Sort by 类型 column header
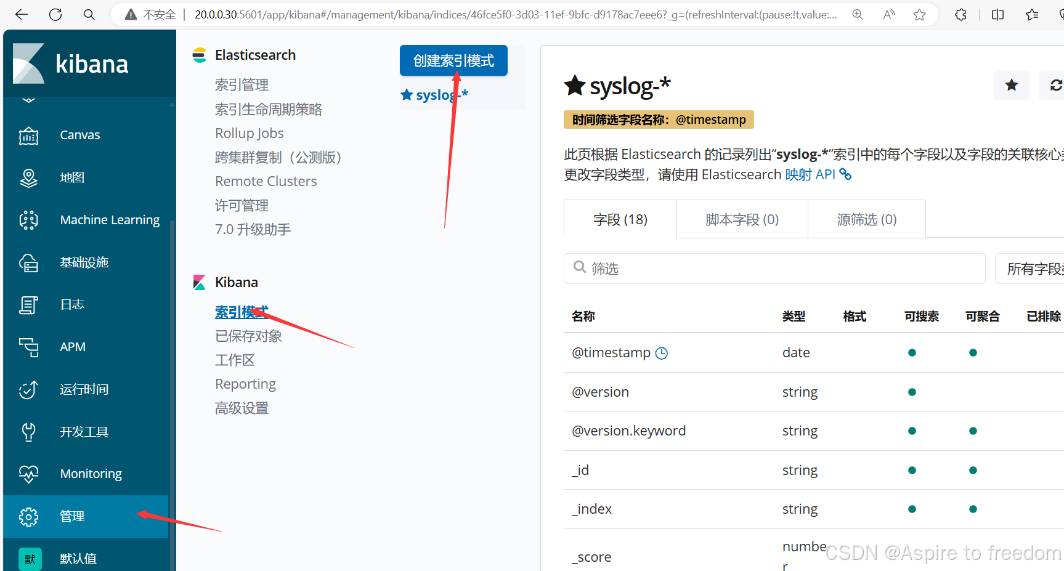Viewport: 1064px width, 571px height. coord(794,316)
